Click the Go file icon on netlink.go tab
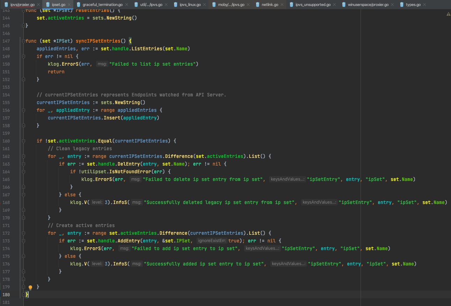 pos(258,5)
